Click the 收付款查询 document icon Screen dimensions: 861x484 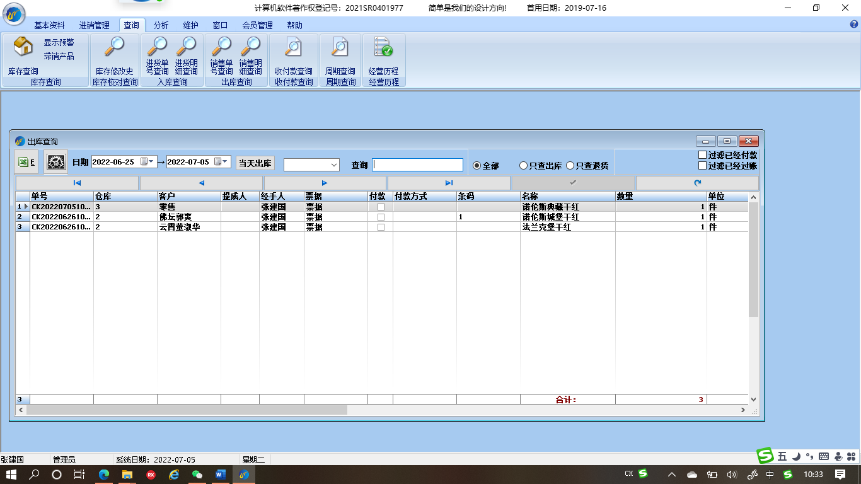pos(293,47)
